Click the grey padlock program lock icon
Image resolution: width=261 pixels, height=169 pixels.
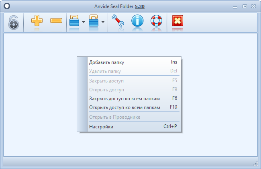pos(14,23)
